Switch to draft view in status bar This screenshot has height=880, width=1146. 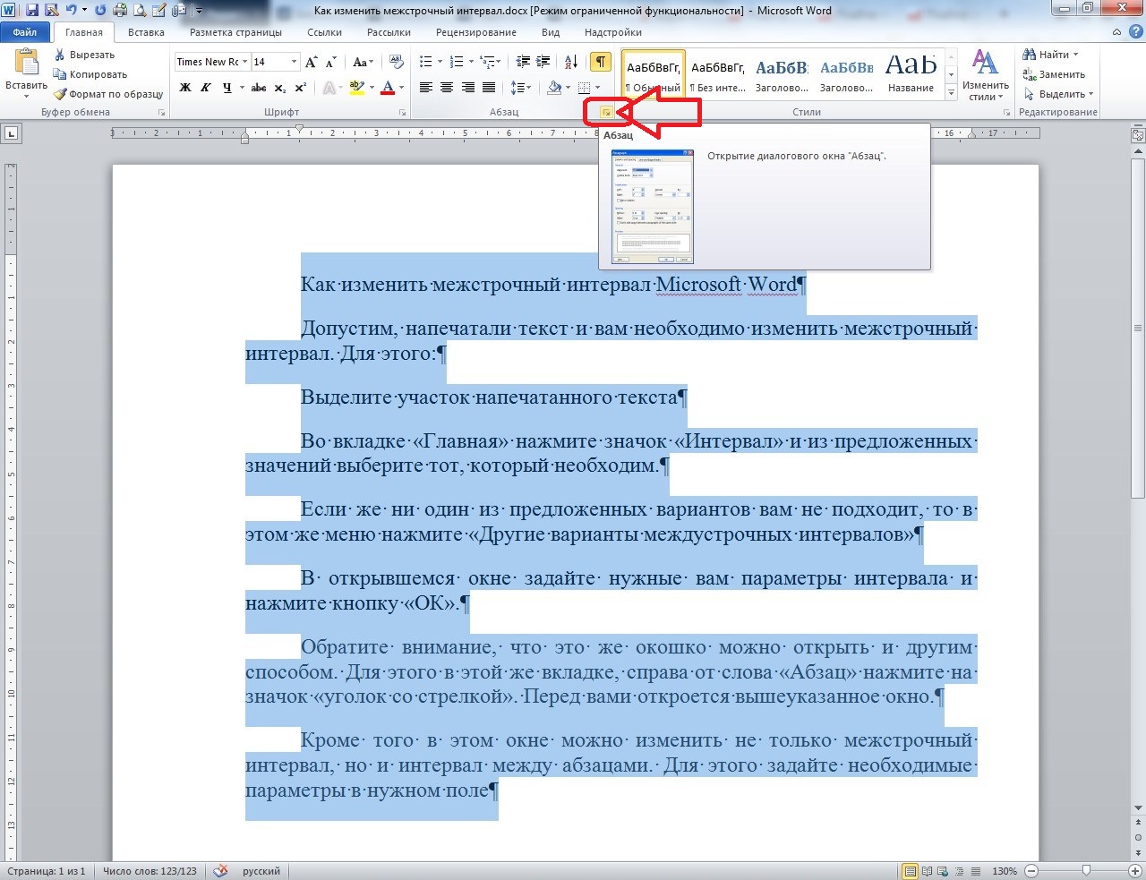point(976,871)
